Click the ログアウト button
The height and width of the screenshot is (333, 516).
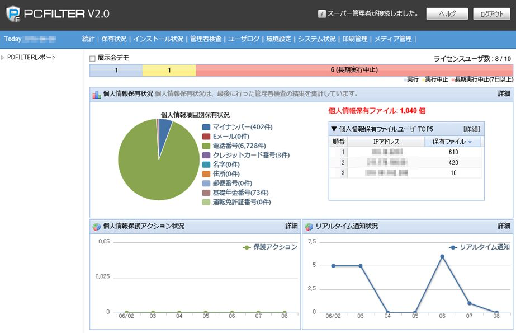pos(491,14)
